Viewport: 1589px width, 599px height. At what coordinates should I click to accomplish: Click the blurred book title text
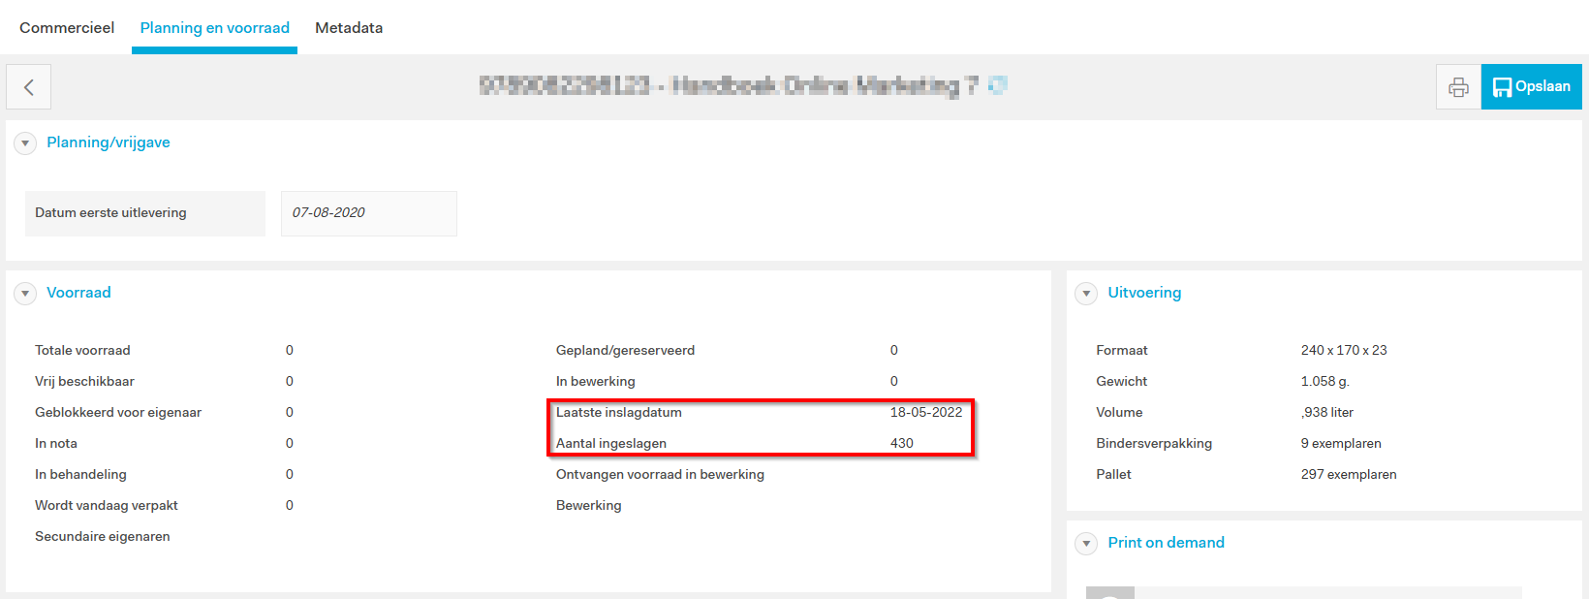[729, 85]
